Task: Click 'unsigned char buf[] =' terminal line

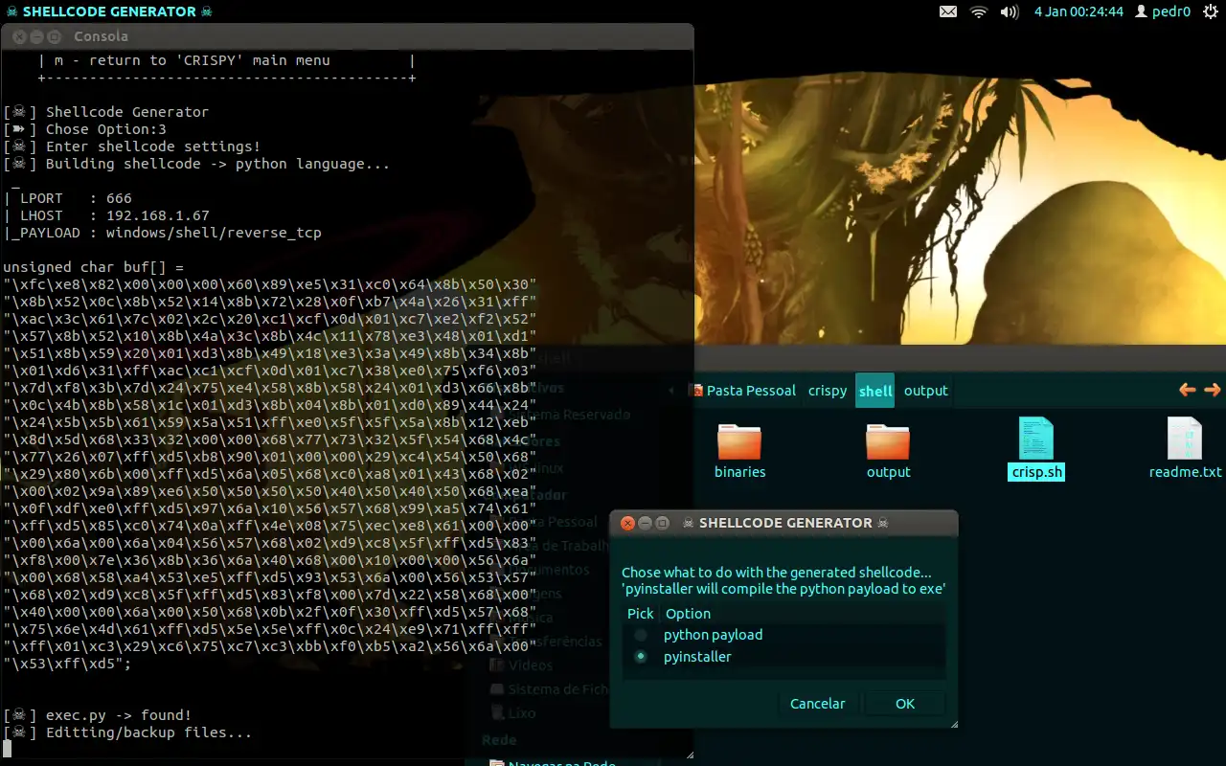Action: 93,267
